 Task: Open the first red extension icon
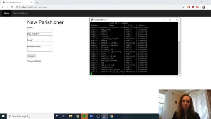[189, 7]
